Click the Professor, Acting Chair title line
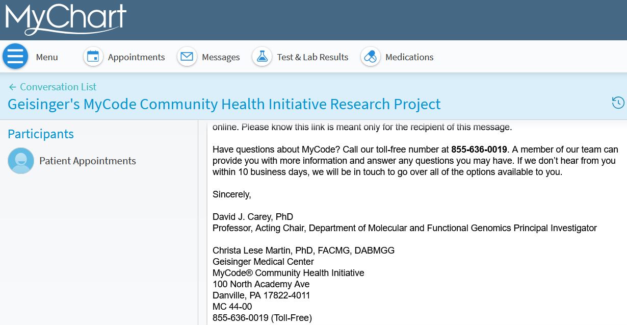 coord(405,228)
